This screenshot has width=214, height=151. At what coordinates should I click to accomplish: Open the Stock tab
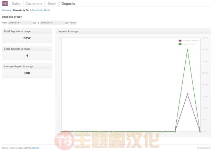tap(52, 4)
